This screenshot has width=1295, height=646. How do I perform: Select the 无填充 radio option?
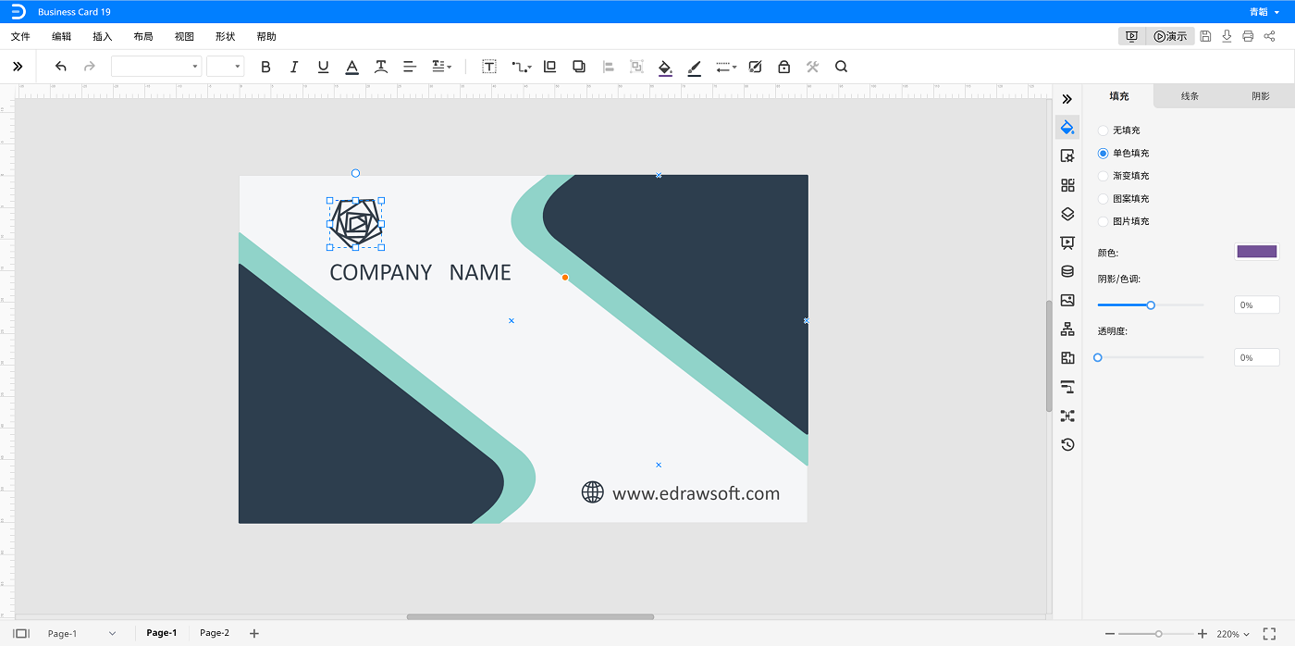(x=1103, y=130)
